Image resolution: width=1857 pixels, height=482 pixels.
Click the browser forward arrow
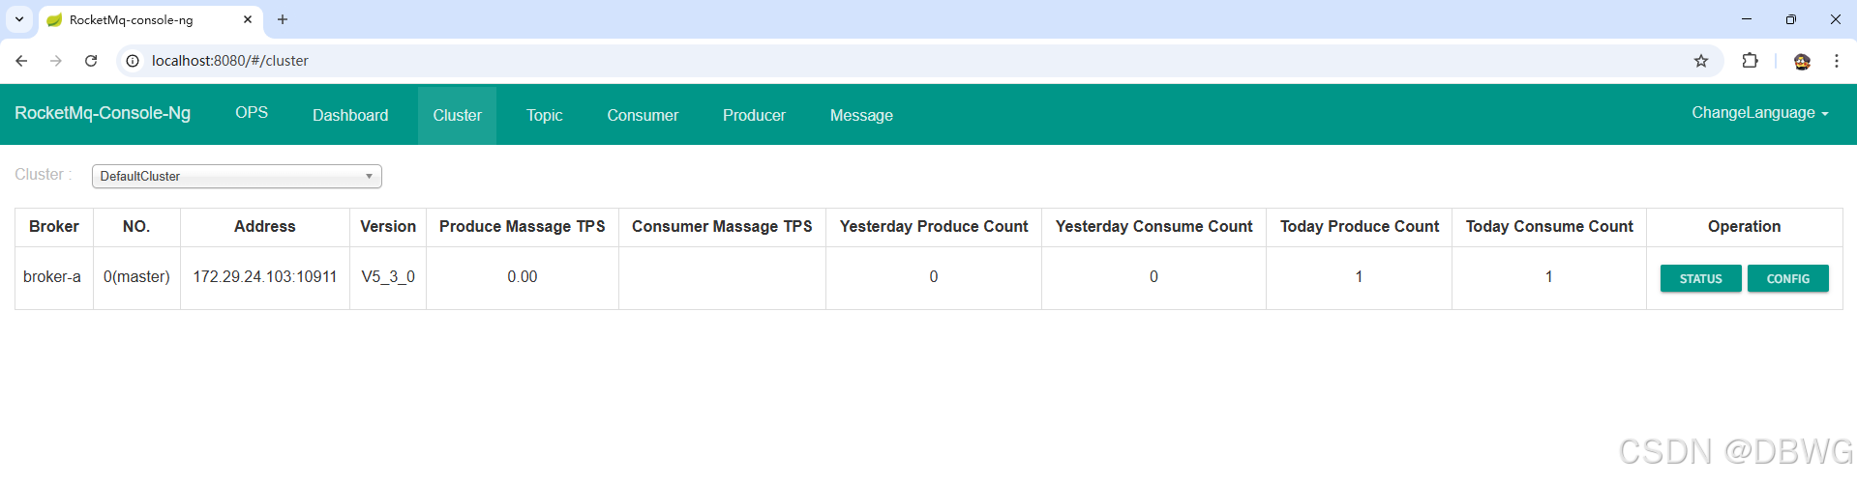click(56, 61)
